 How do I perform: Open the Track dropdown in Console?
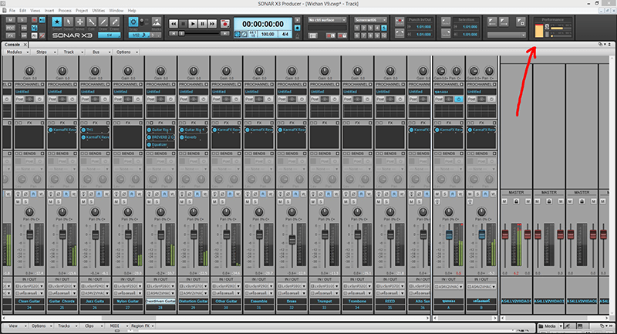click(72, 52)
